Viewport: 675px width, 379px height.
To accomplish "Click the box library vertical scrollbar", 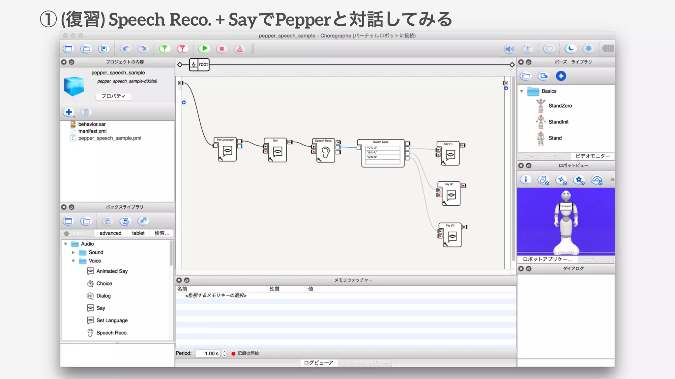I will [171, 253].
